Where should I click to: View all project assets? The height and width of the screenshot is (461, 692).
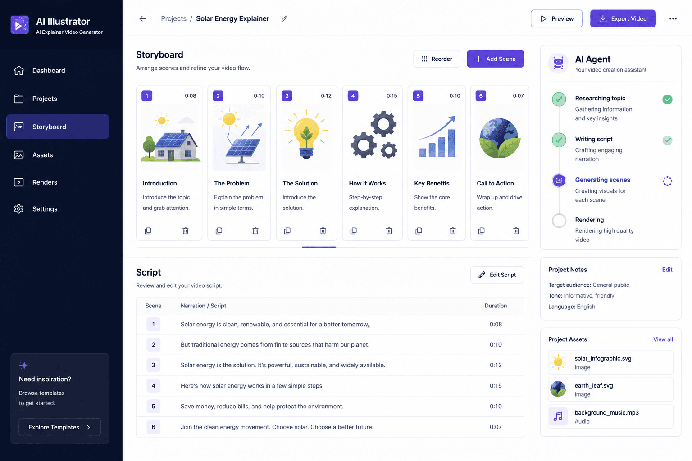tap(663, 339)
